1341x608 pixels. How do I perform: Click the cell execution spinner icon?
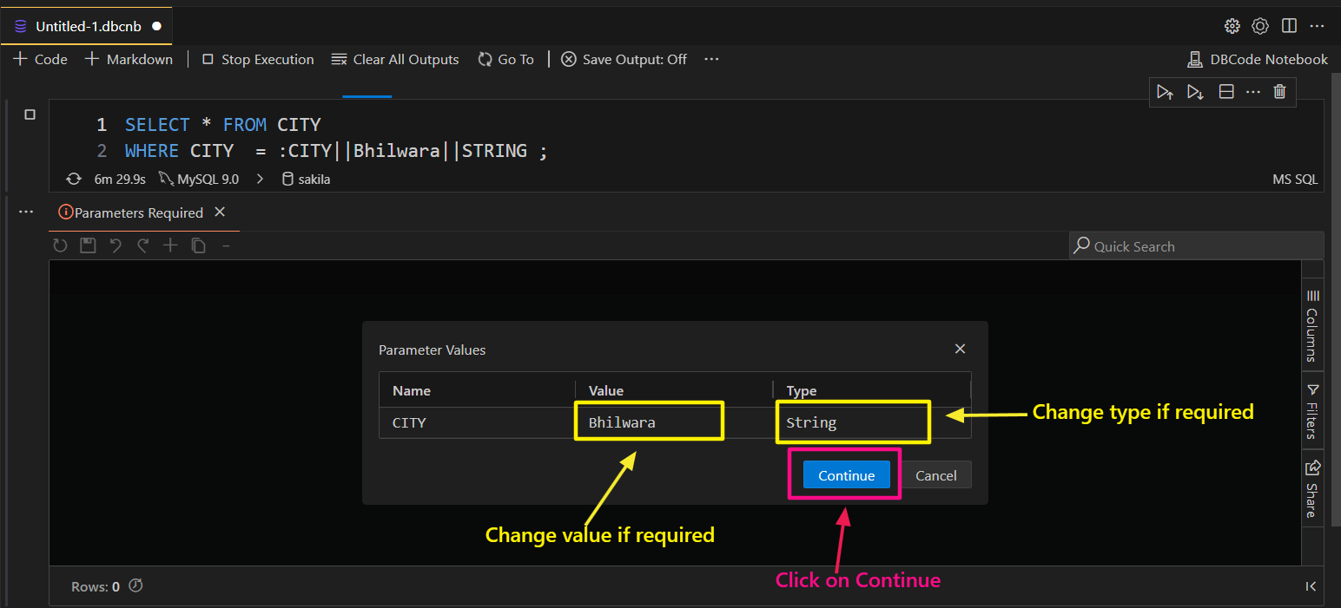tap(74, 180)
